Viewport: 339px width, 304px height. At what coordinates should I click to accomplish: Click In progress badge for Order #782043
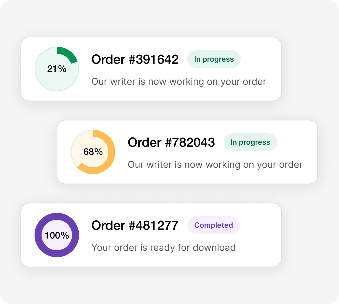(x=250, y=142)
